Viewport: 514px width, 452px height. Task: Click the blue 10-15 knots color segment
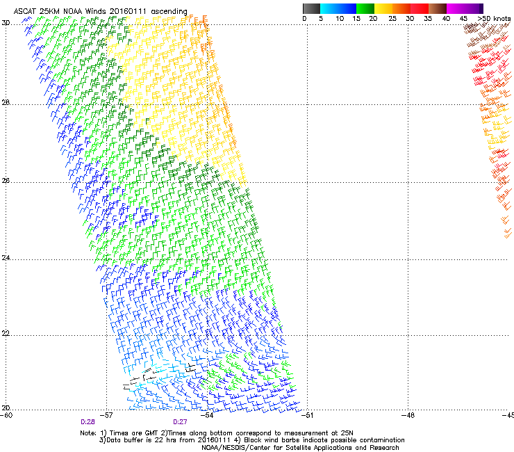[347, 8]
